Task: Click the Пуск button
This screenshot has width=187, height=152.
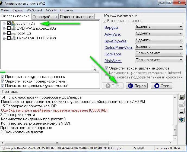Action: pos(113,86)
